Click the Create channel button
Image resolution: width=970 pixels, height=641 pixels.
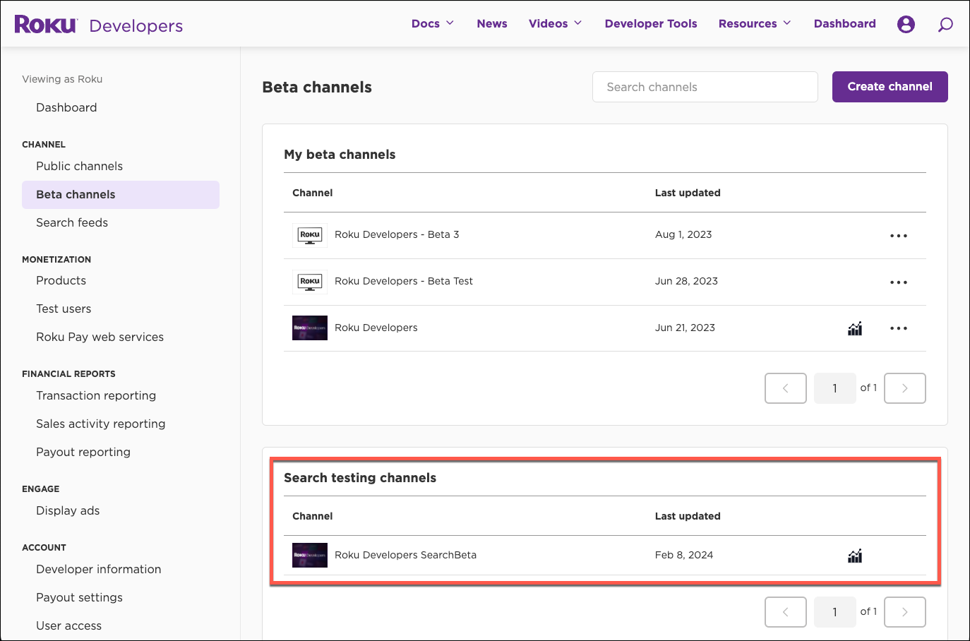[x=890, y=86]
